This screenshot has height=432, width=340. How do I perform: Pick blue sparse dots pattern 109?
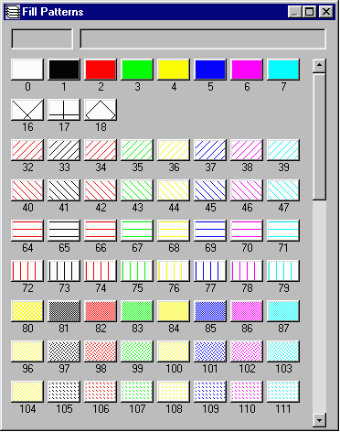210,392
